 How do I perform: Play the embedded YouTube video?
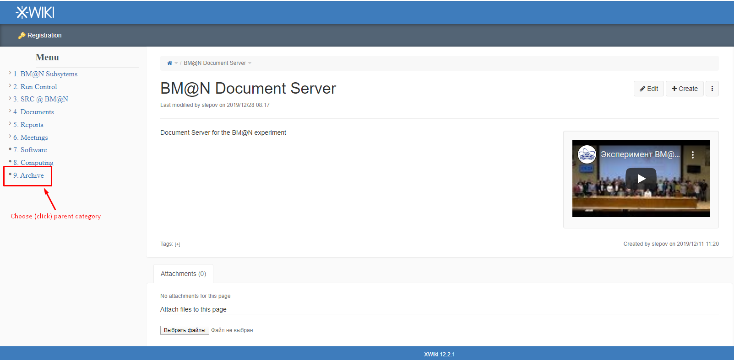(641, 179)
